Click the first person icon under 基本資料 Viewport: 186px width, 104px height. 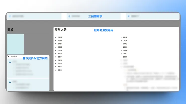(10, 62)
